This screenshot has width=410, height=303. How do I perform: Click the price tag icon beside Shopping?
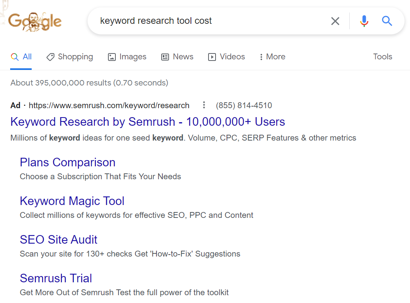tap(50, 57)
